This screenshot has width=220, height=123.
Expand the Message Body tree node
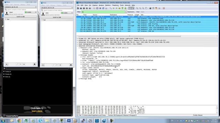click(79, 79)
